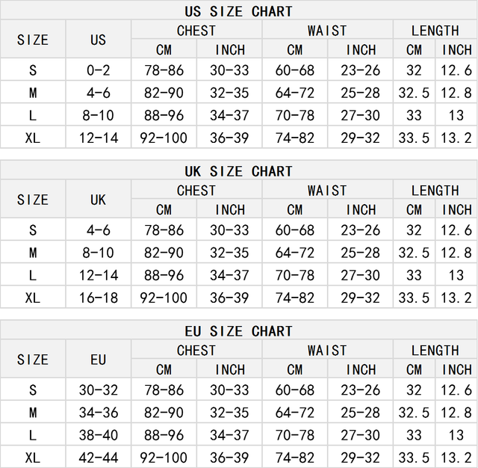
Task: Click the 92-100 chest cell in EU chart
Action: click(164, 458)
